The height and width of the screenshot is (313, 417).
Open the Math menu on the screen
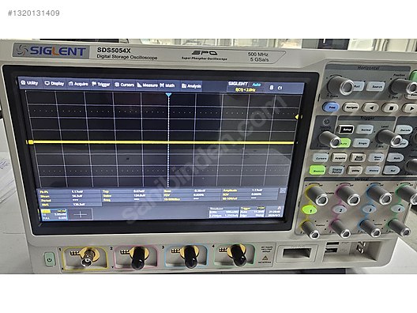(167, 85)
